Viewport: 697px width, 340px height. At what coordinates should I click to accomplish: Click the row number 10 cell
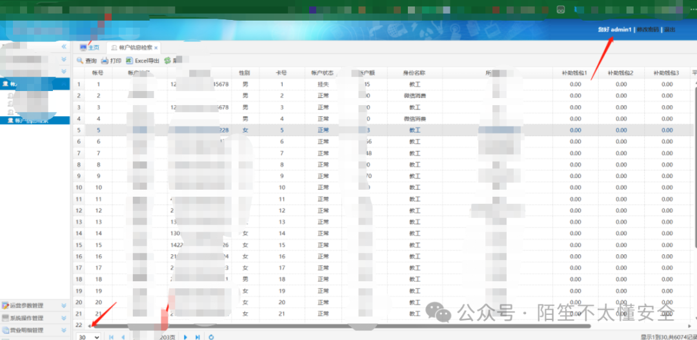pyautogui.click(x=79, y=188)
